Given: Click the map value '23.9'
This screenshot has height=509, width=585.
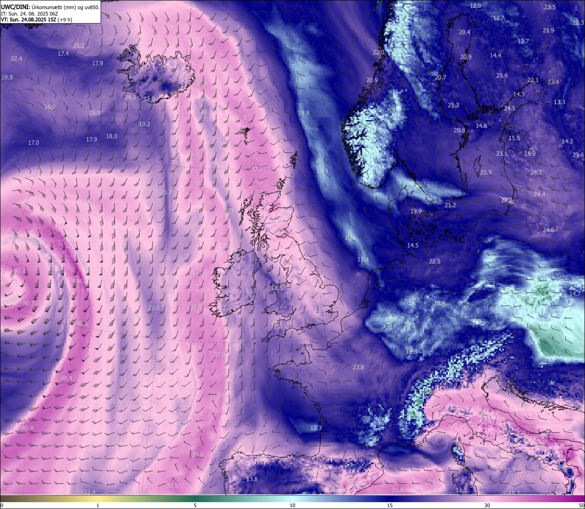Looking at the screenshot, I should (x=122, y=352).
